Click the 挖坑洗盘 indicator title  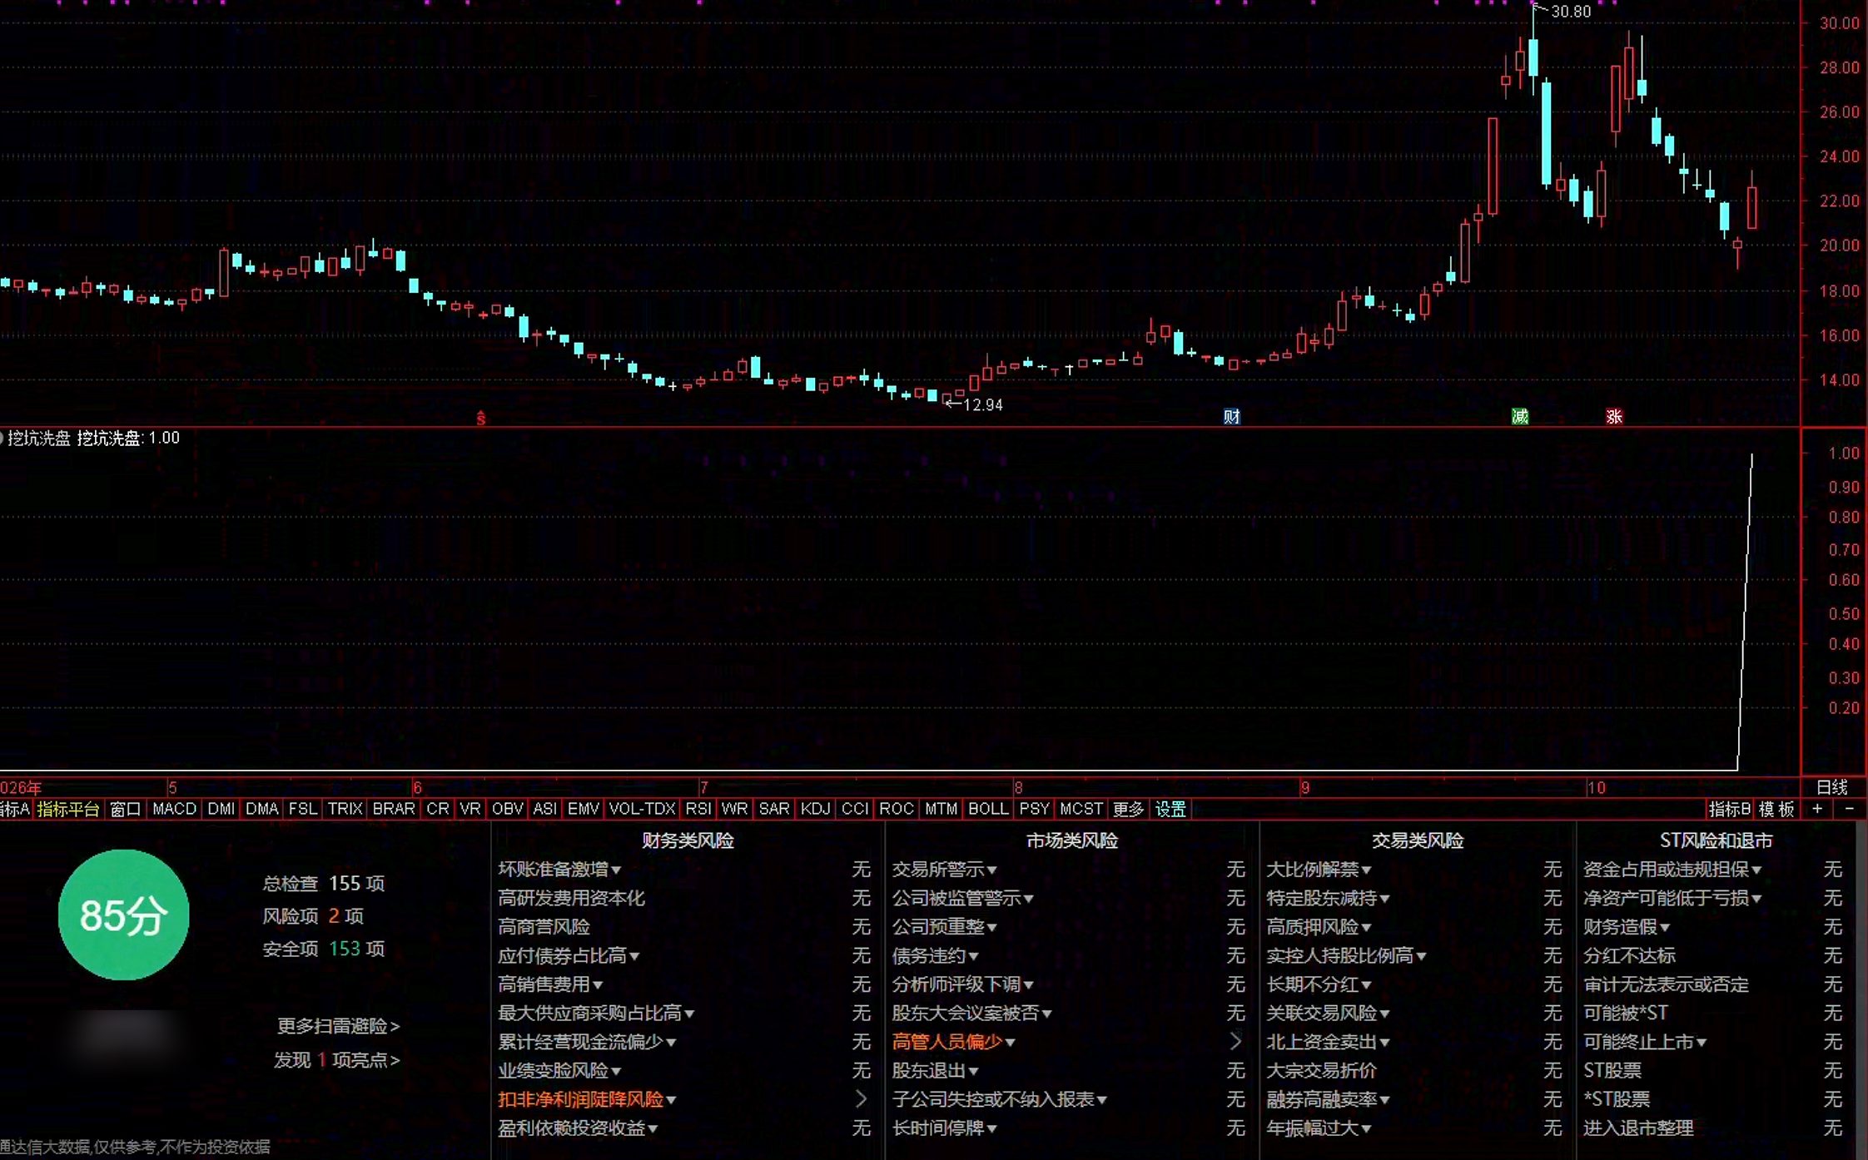click(x=38, y=438)
